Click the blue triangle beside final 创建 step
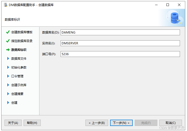 point(8,103)
